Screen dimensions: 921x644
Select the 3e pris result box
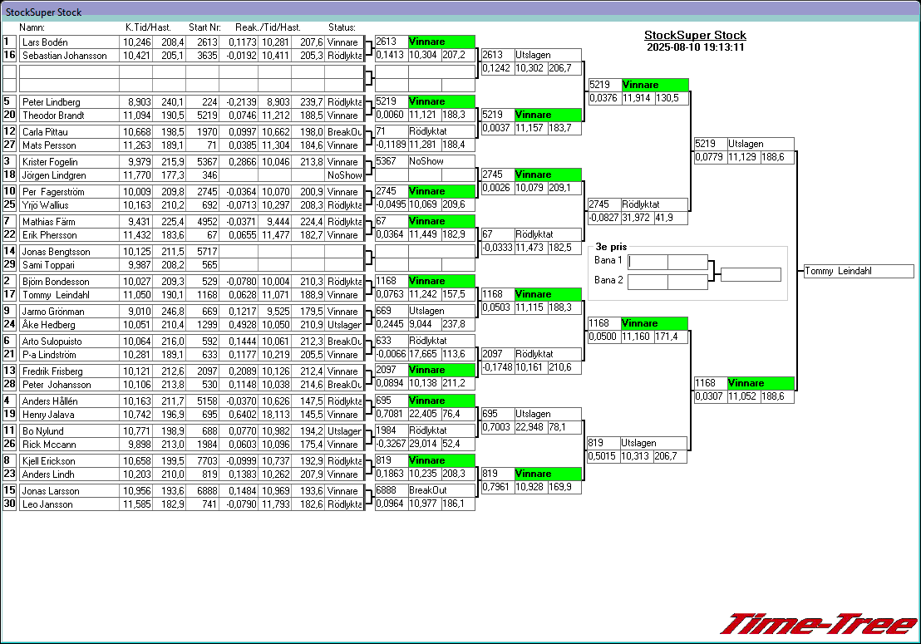[751, 274]
